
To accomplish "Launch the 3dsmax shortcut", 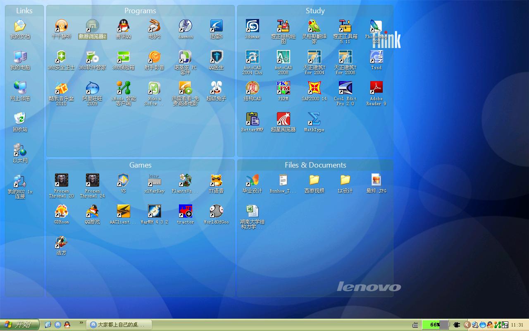I will click(252, 29).
